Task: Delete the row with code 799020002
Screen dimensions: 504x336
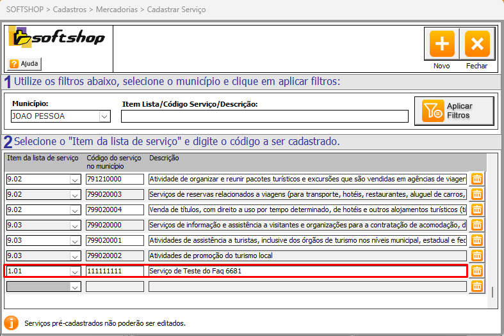Action: (477, 256)
